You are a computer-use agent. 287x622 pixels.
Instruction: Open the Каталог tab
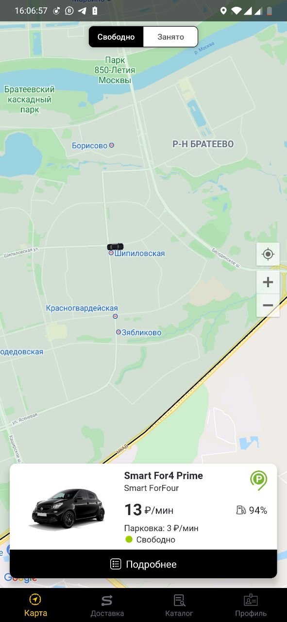point(179,605)
